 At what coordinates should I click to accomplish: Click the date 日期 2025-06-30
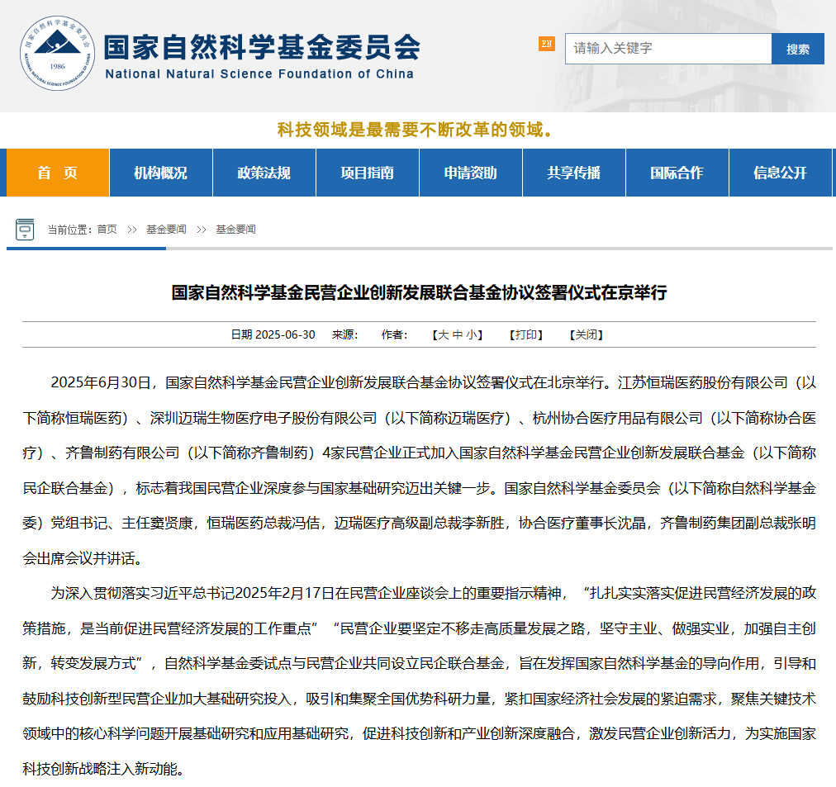pos(273,334)
